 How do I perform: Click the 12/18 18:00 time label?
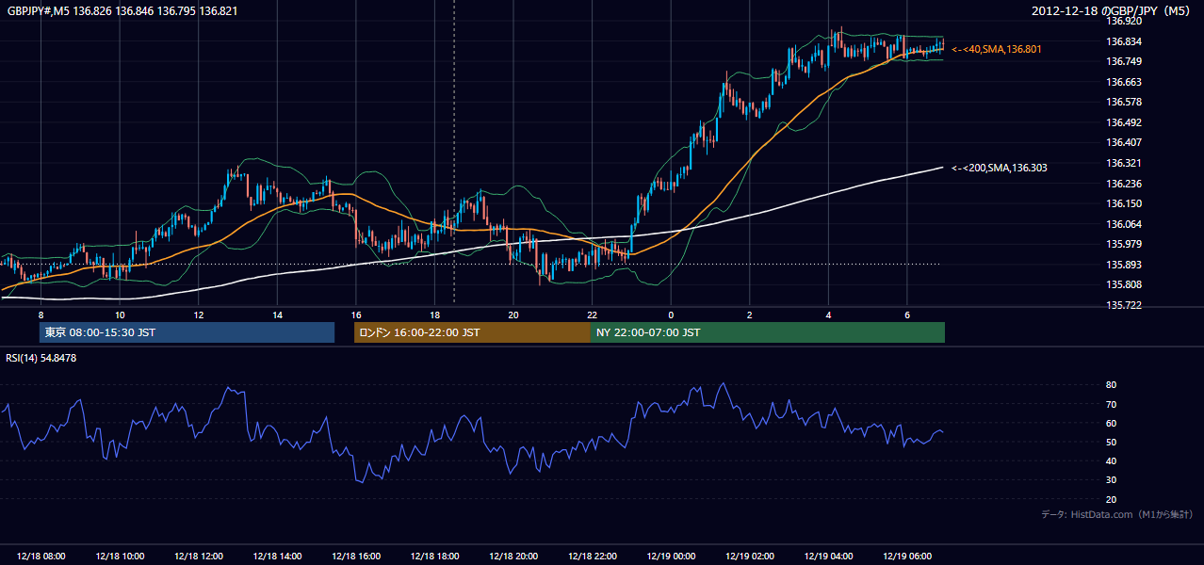tap(434, 557)
